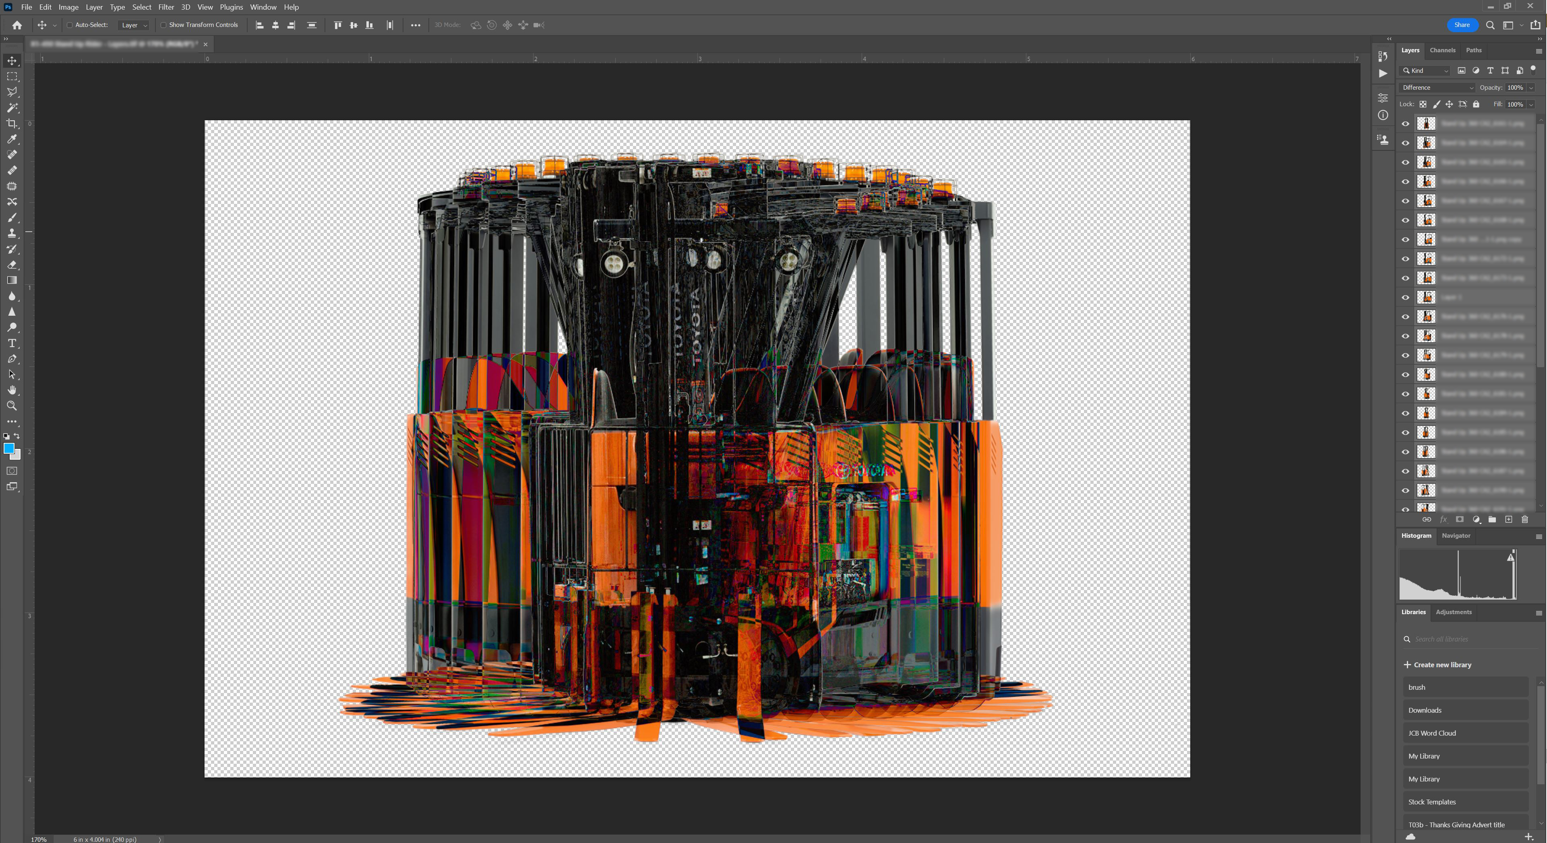The width and height of the screenshot is (1547, 843).
Task: Click the Share button
Action: (x=1462, y=25)
